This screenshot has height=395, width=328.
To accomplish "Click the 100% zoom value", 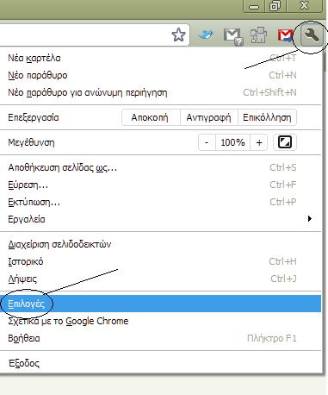I will click(x=232, y=142).
